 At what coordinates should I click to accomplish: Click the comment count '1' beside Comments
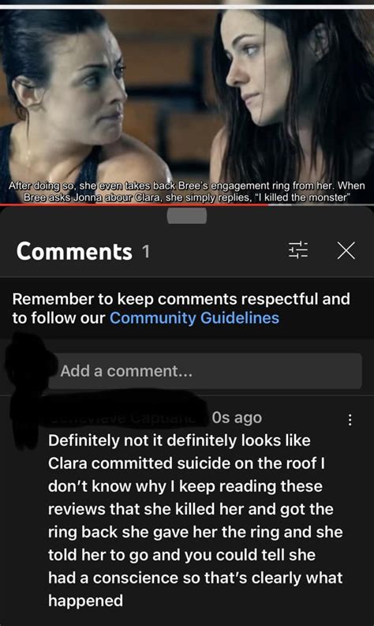click(x=146, y=252)
